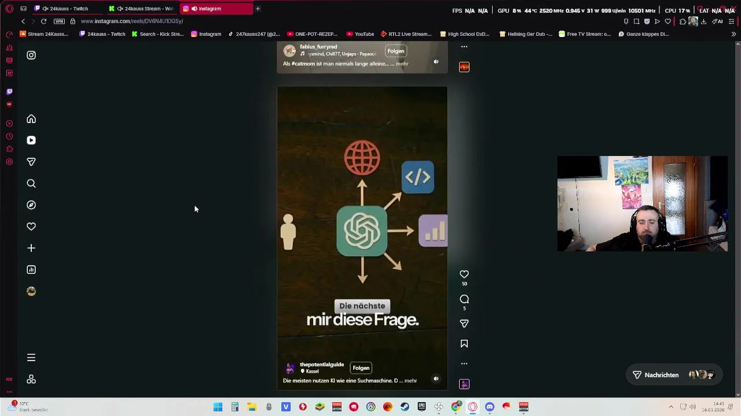Open the Opera GX menu logo
The height and width of the screenshot is (416, 741).
[x=9, y=9]
